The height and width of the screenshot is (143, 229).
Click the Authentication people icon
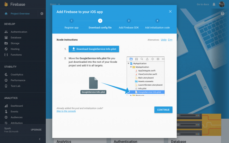pos(6,32)
